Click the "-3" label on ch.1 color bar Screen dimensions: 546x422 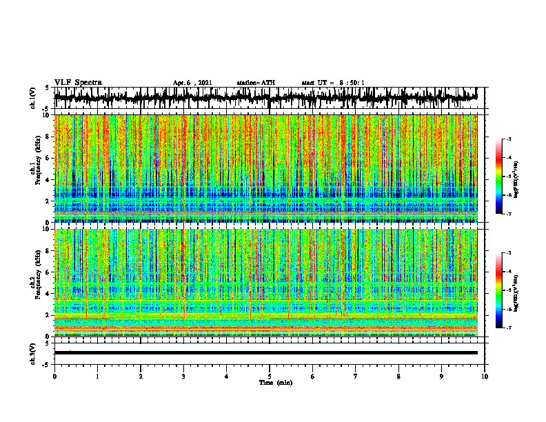pos(509,139)
